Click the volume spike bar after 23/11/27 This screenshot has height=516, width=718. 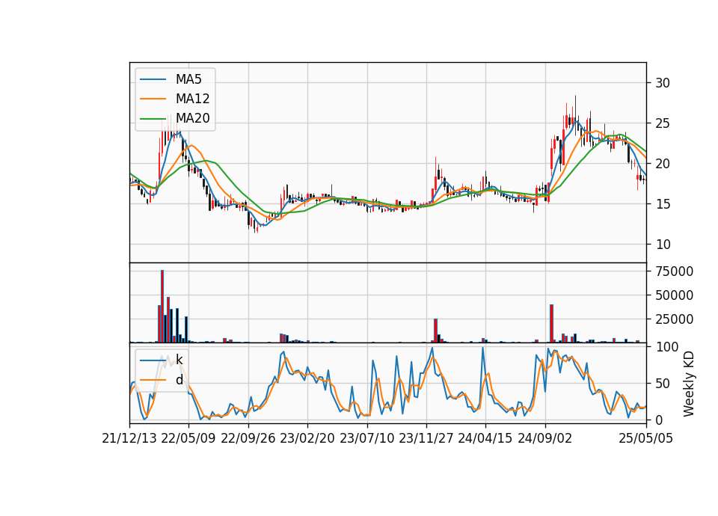point(436,331)
